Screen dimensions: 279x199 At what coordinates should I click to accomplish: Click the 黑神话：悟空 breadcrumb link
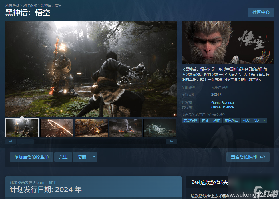(x=51, y=5)
